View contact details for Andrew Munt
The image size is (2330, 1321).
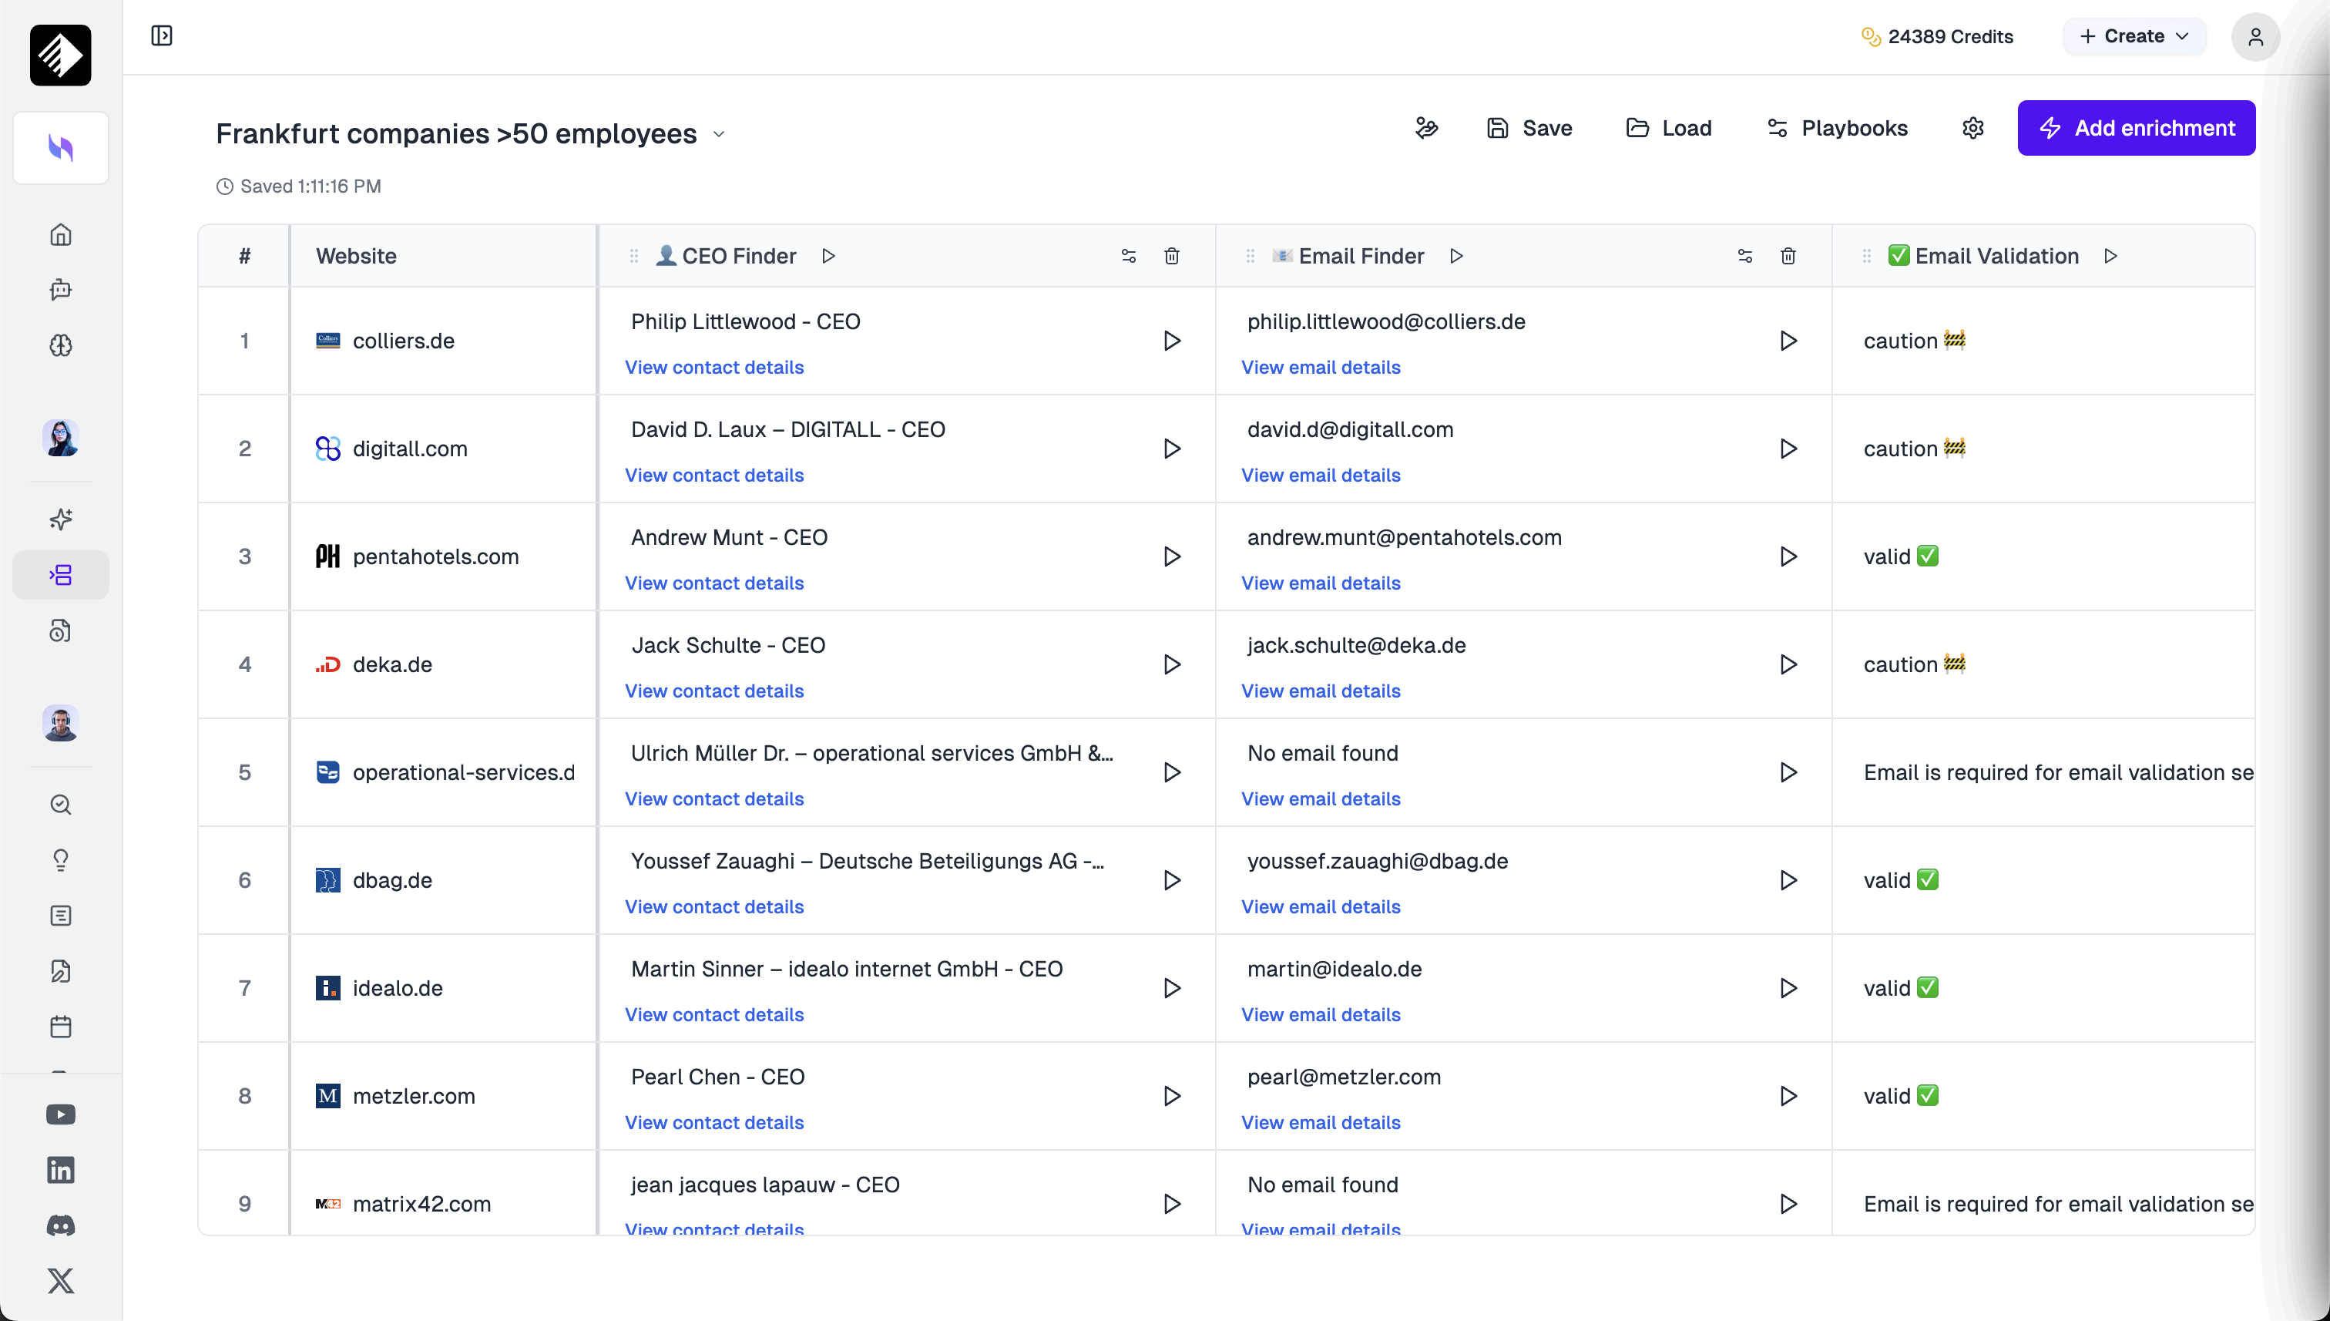(x=713, y=583)
